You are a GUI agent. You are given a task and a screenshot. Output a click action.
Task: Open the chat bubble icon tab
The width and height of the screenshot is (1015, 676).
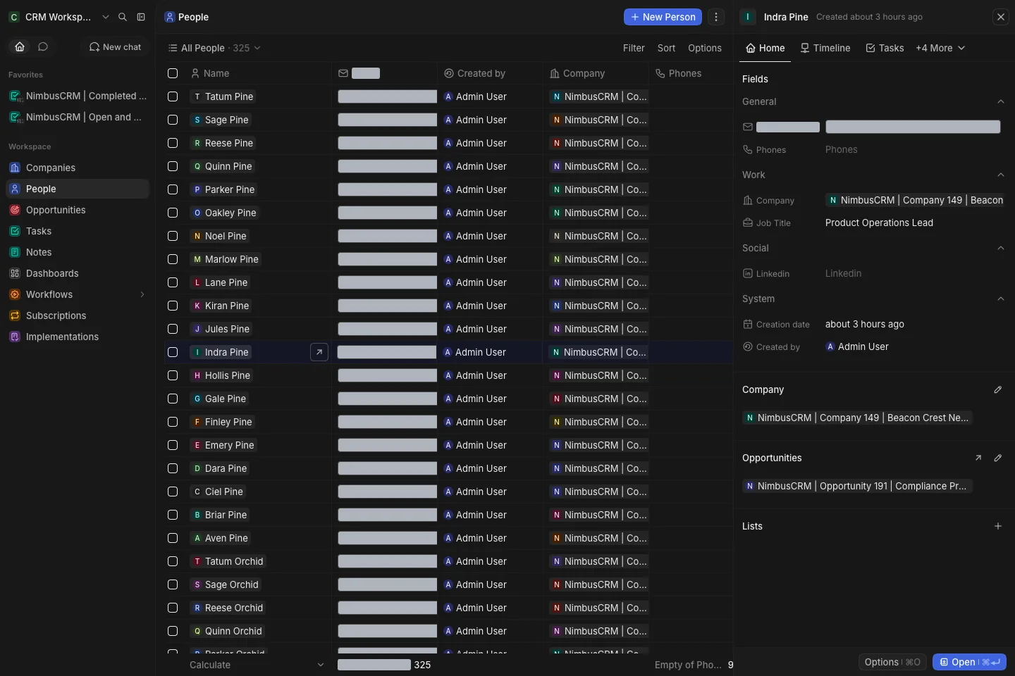[43, 46]
